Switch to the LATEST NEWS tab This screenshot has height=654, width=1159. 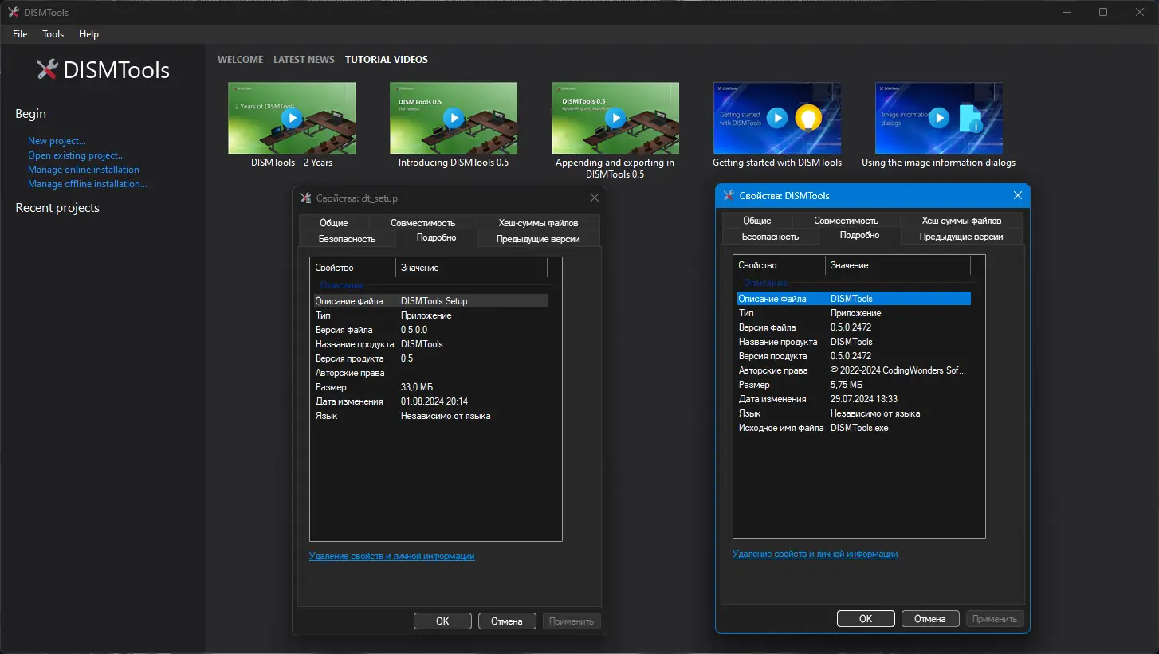304,59
